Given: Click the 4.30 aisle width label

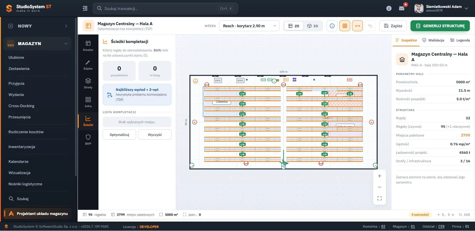Looking at the screenshot, I should coord(324,93).
